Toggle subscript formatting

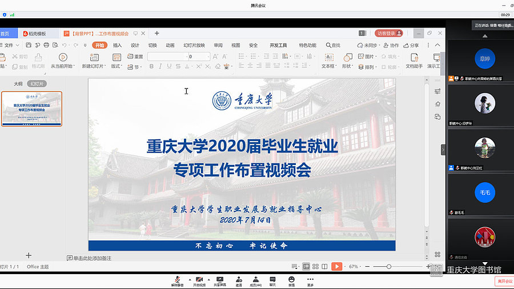pyautogui.click(x=208, y=66)
